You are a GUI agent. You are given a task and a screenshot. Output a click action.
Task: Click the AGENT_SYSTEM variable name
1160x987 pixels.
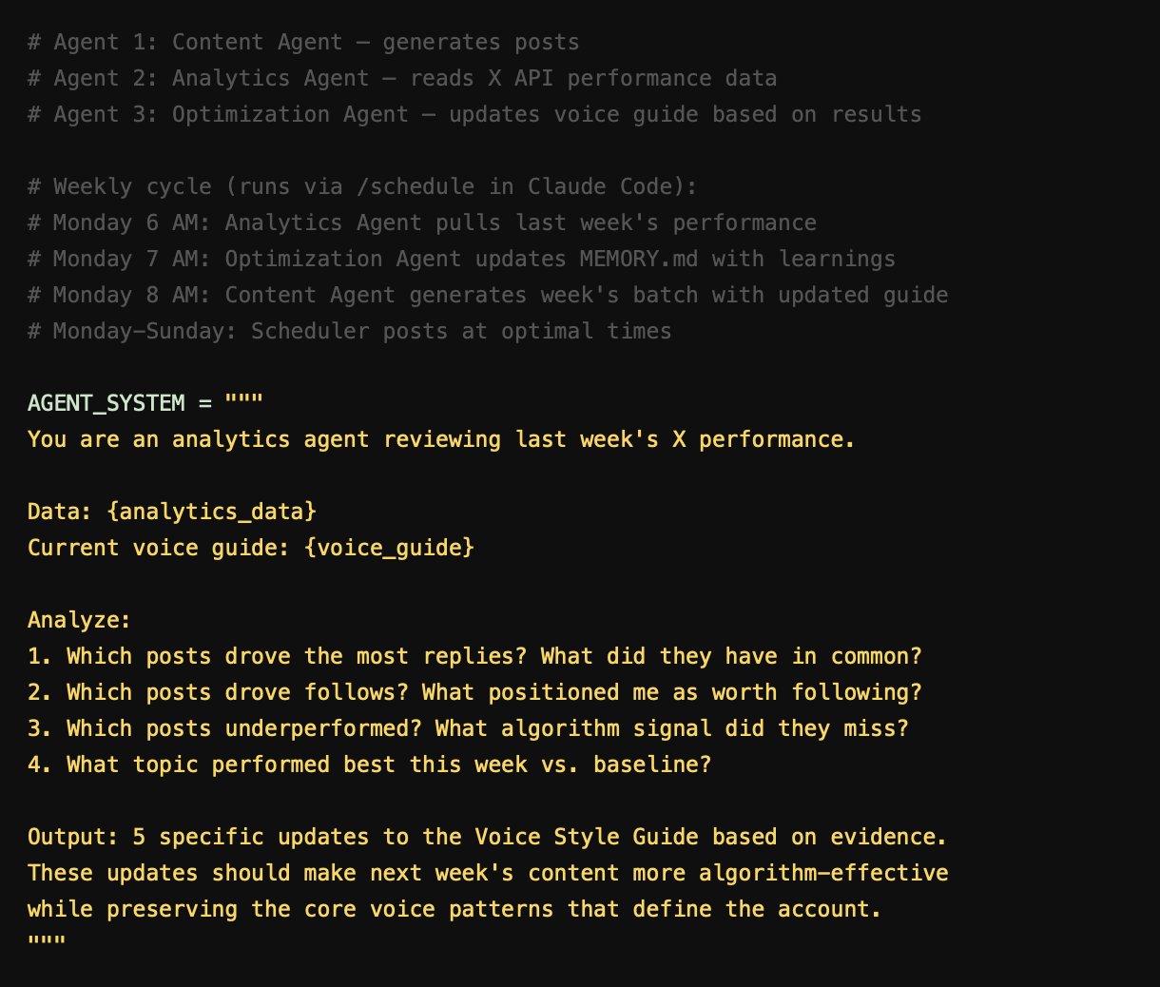[x=106, y=403]
